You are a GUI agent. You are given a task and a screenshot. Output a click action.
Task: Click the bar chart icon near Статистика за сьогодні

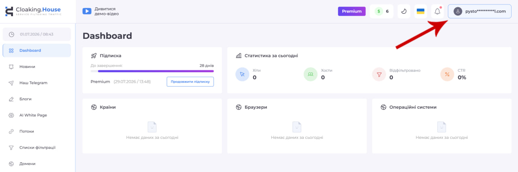tap(239, 56)
